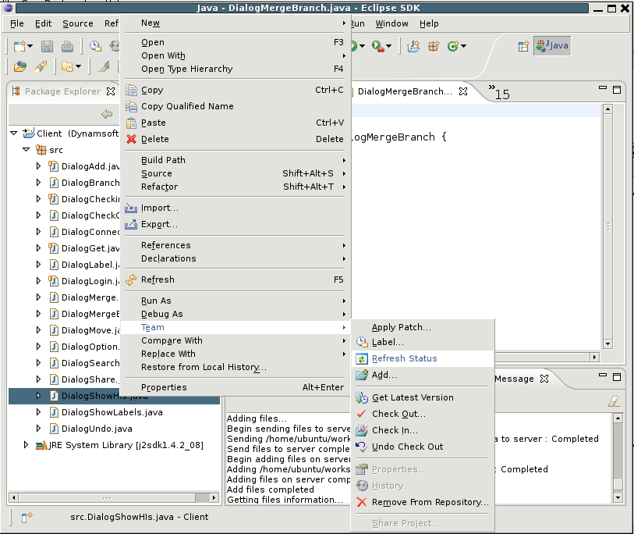Image resolution: width=634 pixels, height=534 pixels.
Task: Collapse the Client project tree node
Action: click(14, 133)
